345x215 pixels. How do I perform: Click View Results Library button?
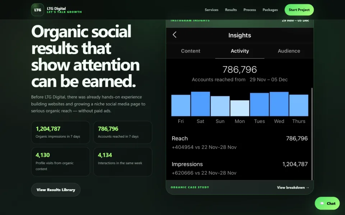(x=56, y=190)
